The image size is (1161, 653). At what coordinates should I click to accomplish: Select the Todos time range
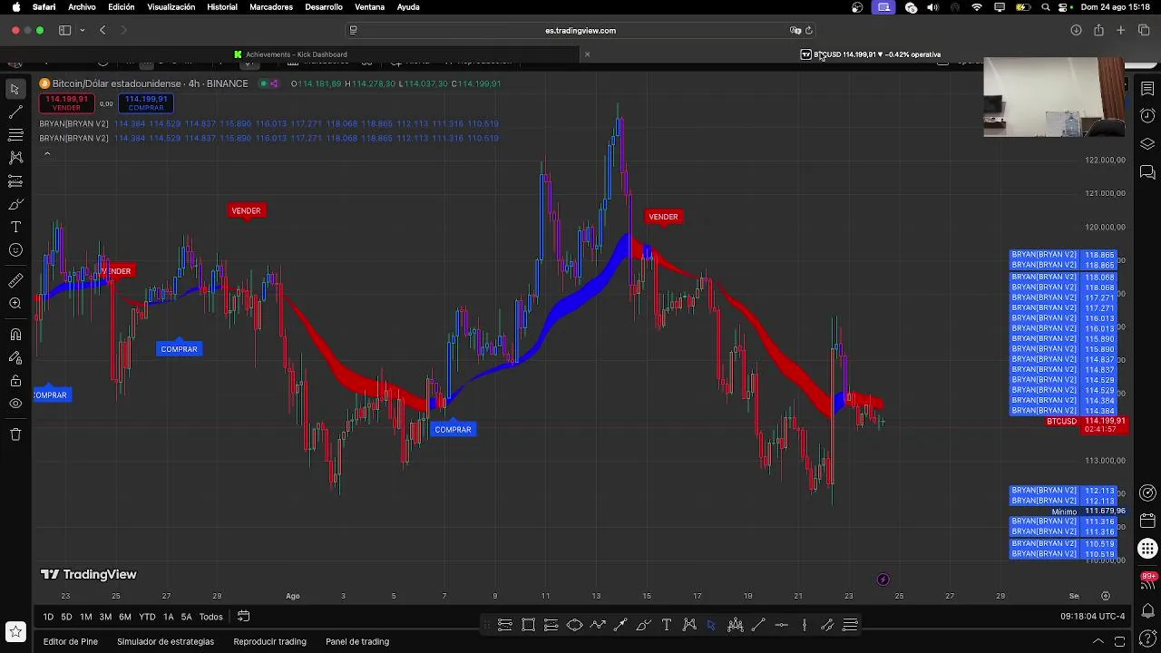(211, 617)
